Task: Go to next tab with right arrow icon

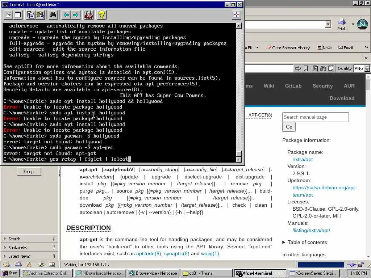Action: pos(76,15)
